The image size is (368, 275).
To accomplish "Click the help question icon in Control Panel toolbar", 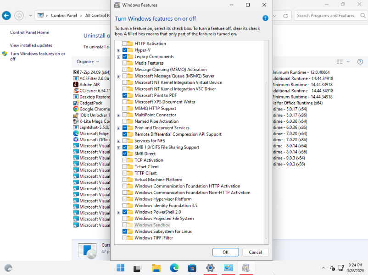I will [360, 62].
